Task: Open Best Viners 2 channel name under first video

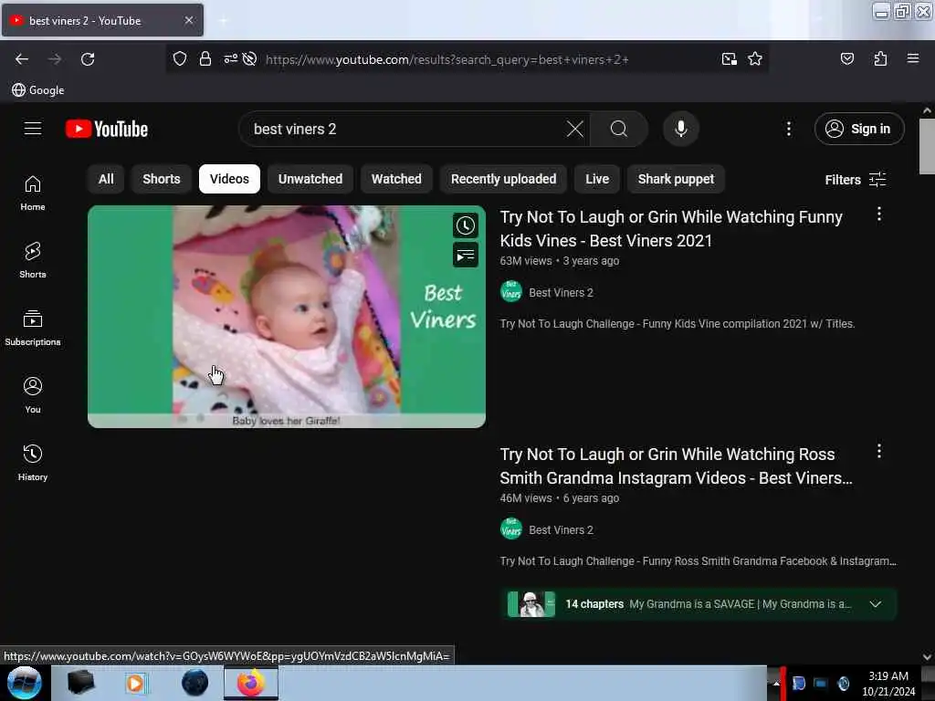Action: (x=561, y=293)
